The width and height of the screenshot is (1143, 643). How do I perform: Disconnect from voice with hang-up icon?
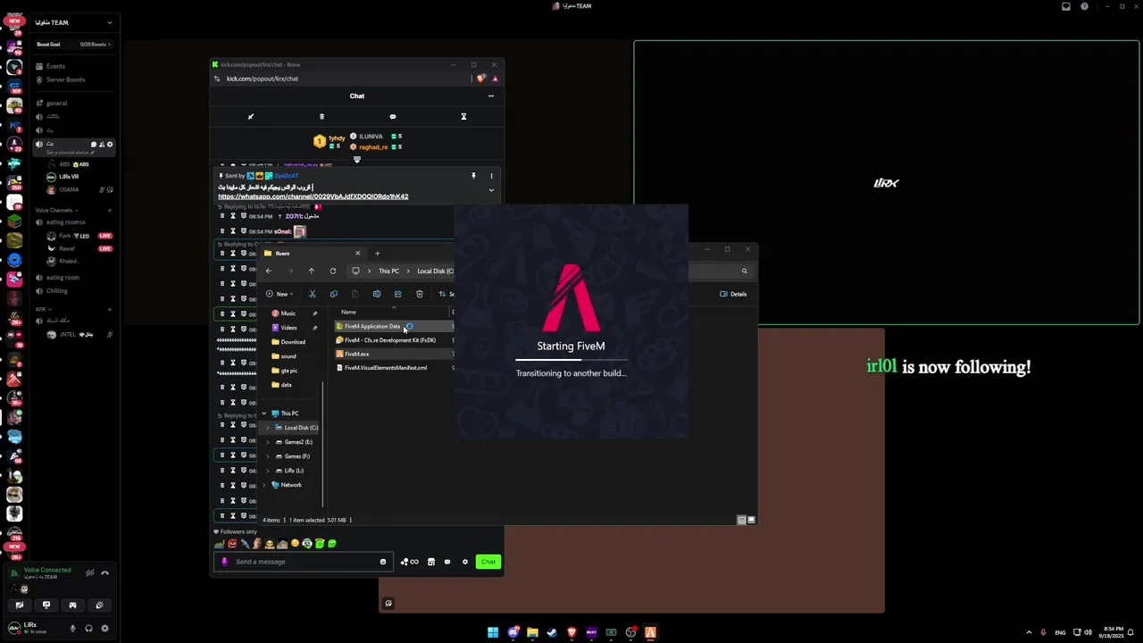104,573
